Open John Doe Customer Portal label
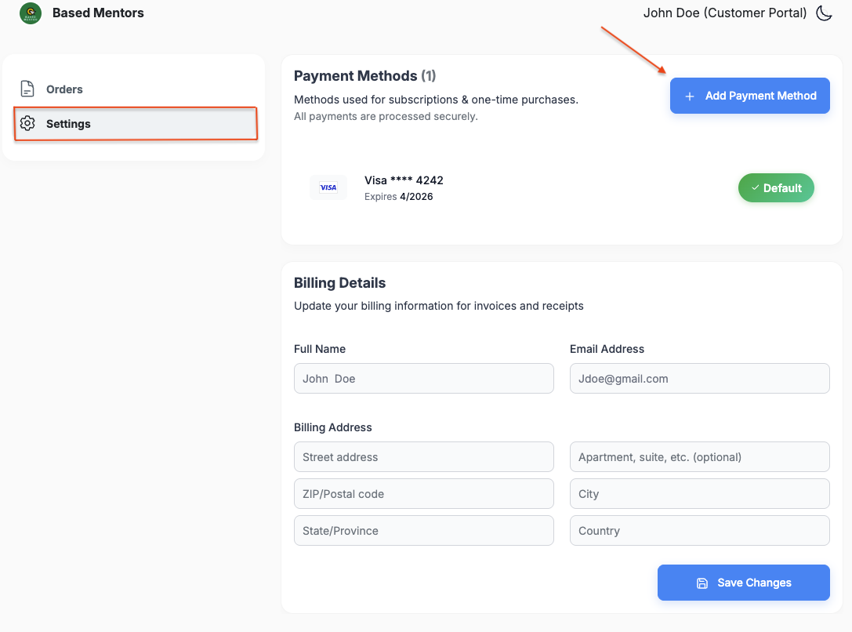The height and width of the screenshot is (632, 852). pyautogui.click(x=725, y=13)
